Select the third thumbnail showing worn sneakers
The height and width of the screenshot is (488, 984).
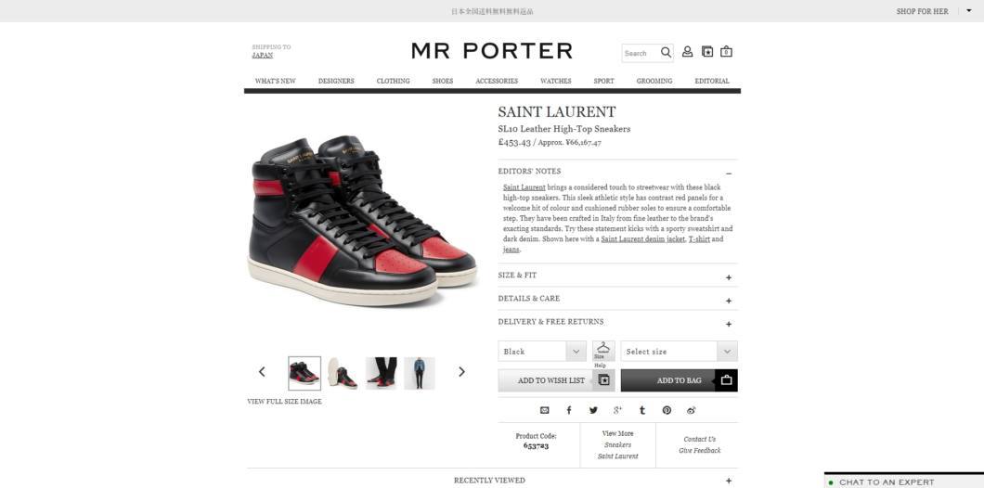(382, 373)
